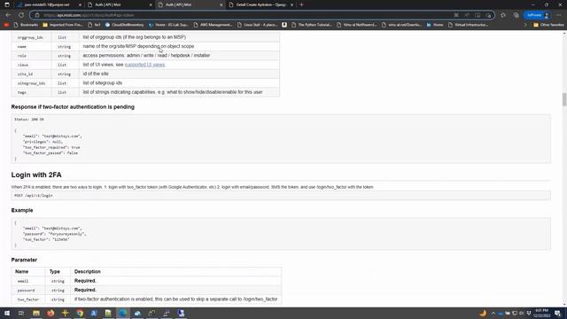Launch Google Chrome from the taskbar
The height and width of the screenshot is (319, 567).
(80, 313)
